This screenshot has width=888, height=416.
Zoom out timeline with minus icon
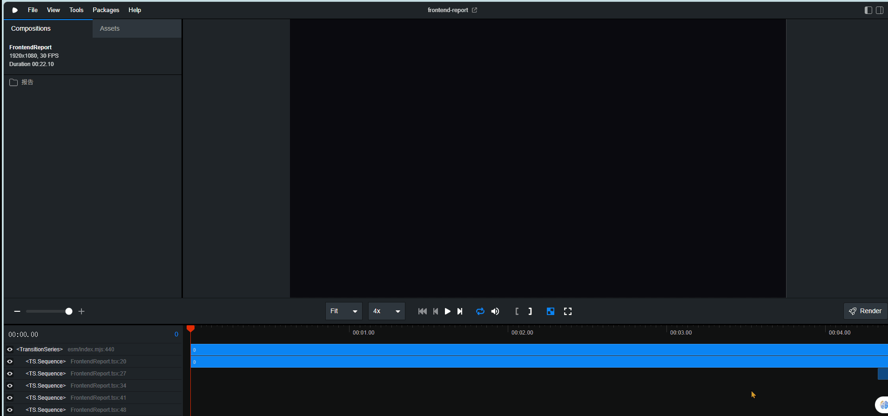[x=17, y=311]
